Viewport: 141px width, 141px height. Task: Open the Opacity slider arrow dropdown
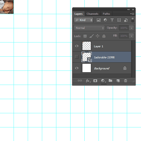coord(131,28)
